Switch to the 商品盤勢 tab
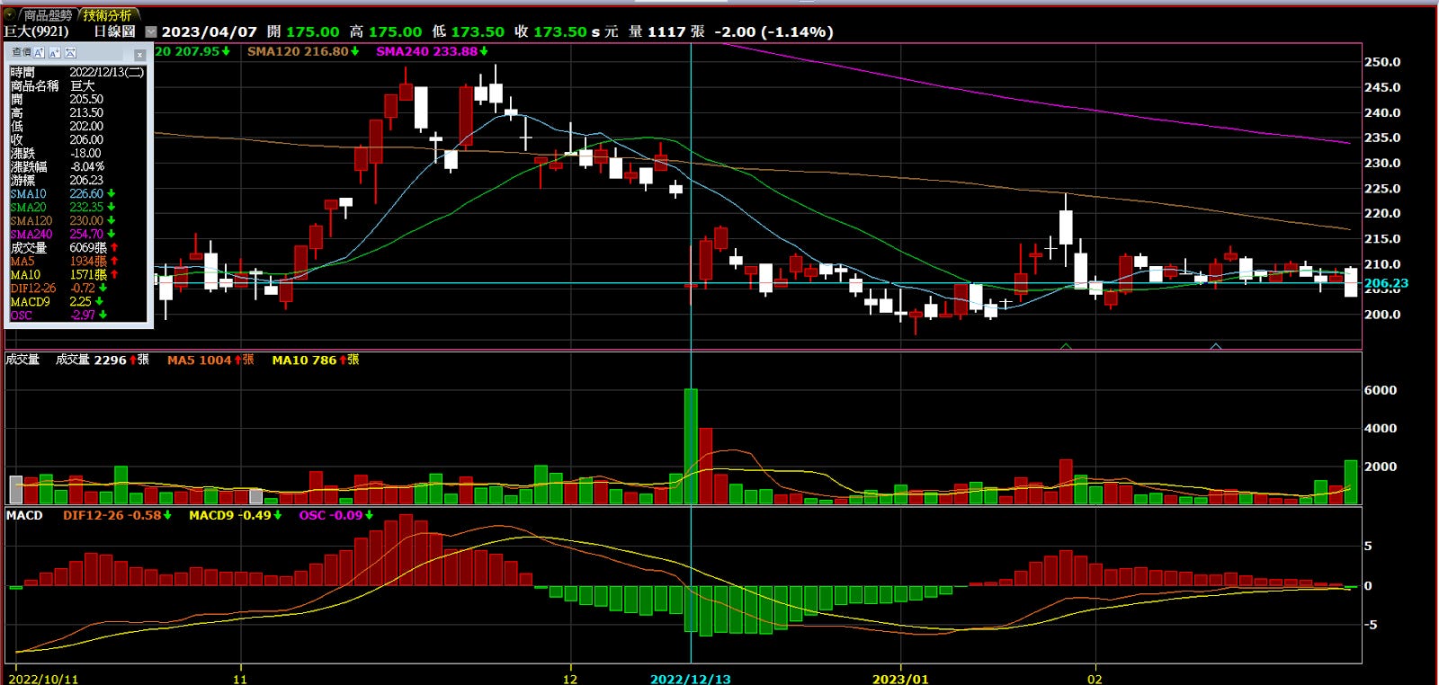The image size is (1439, 685). [x=47, y=15]
